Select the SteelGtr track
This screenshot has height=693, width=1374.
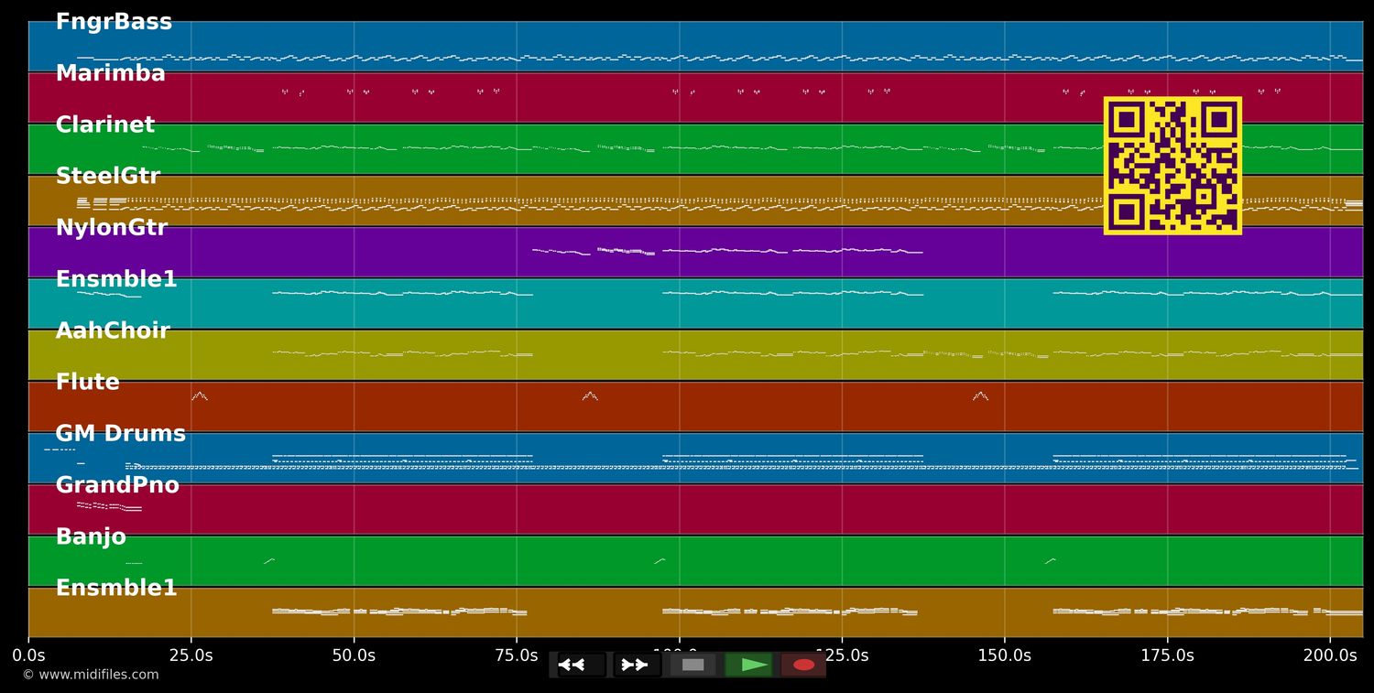109,175
